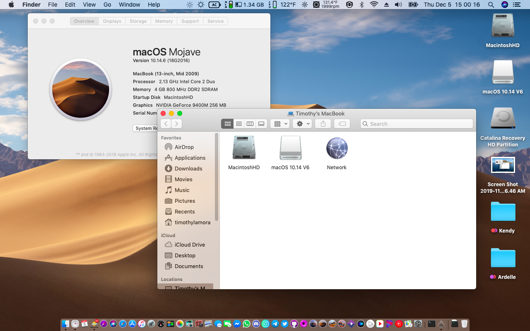Switch to Memory tab in About This Mac
The image size is (530, 331).
pos(164,21)
